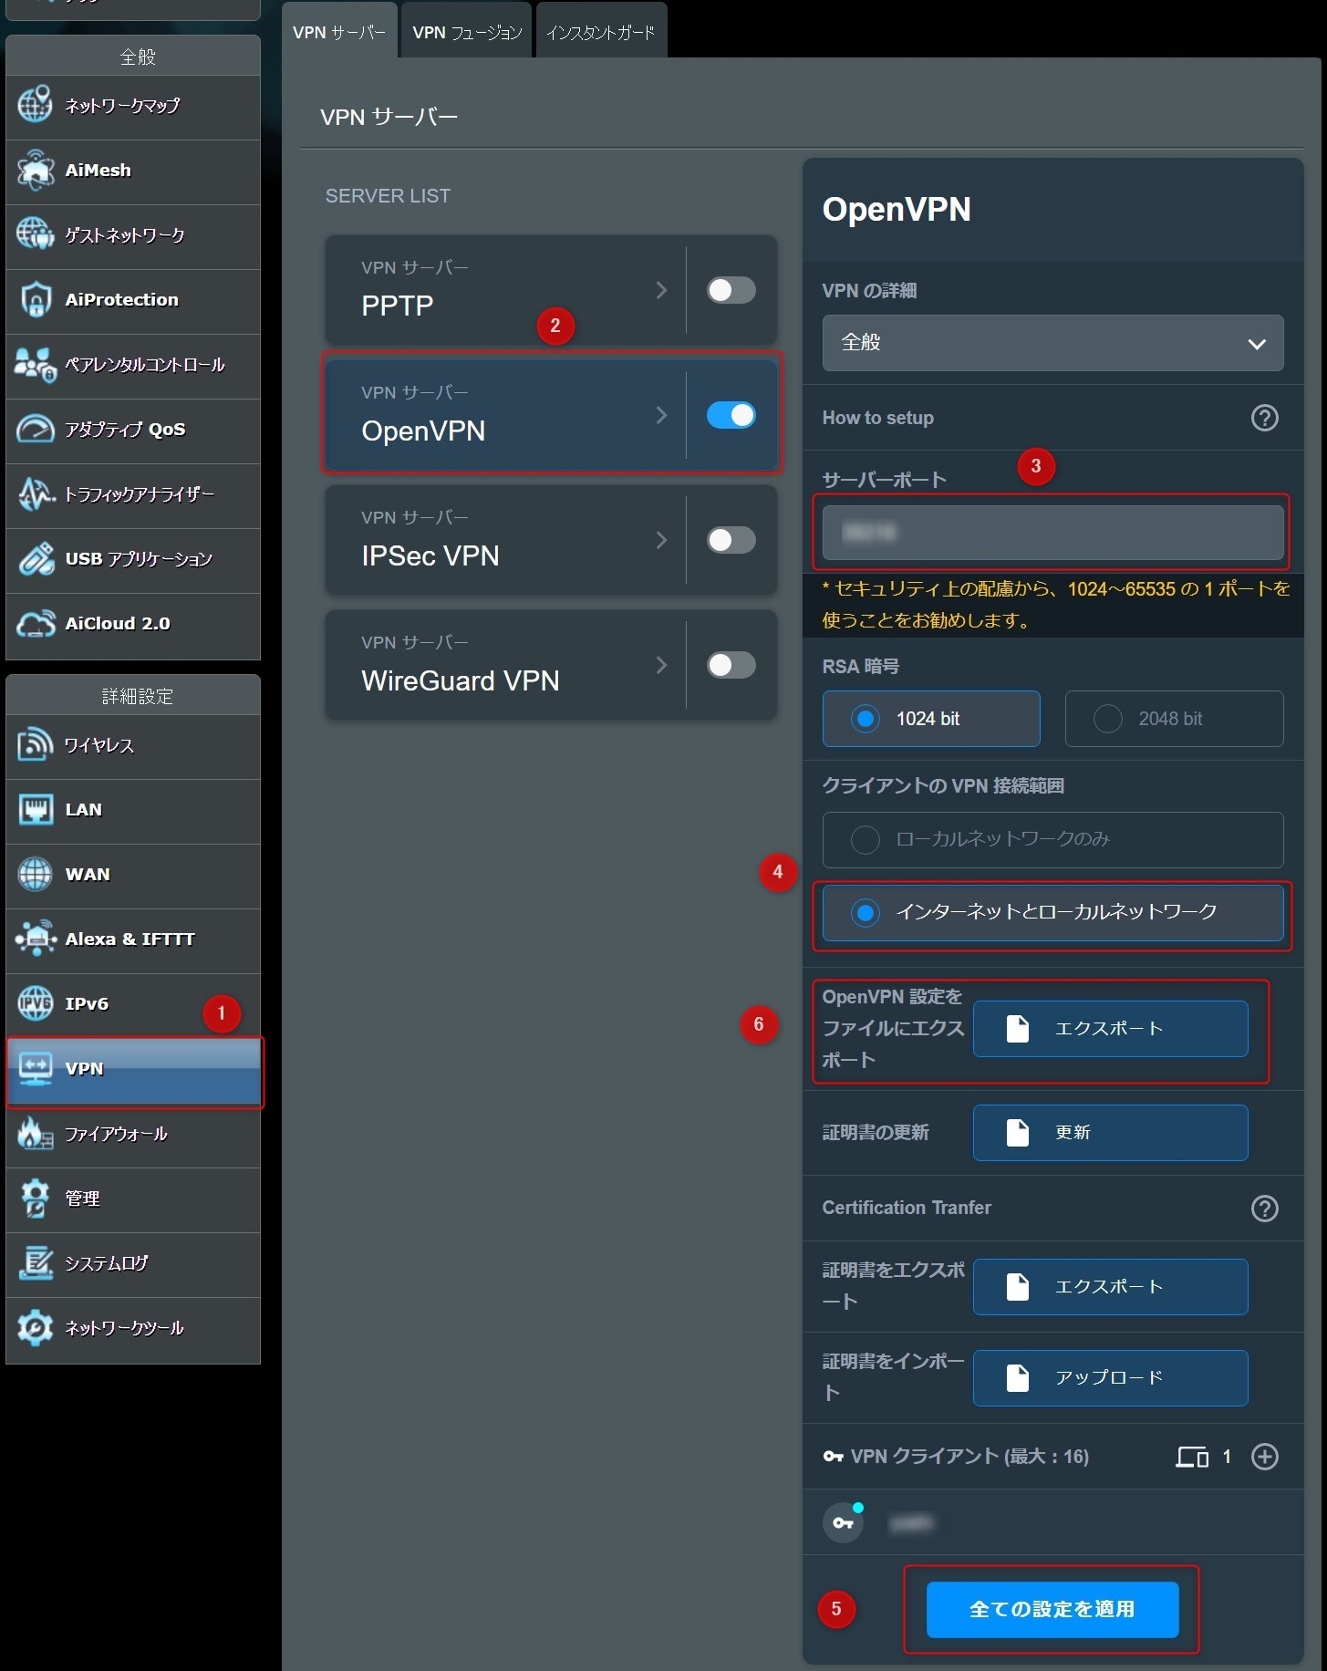1327x1671 pixels.
Task: Enable the WireGuard VPN toggle
Action: click(x=731, y=665)
